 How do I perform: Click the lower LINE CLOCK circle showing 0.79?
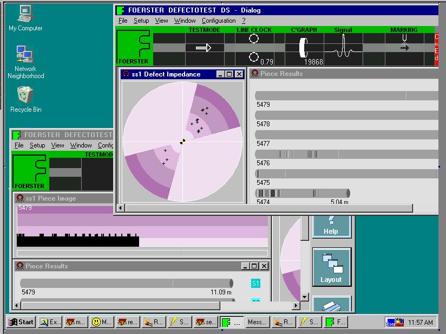coord(253,57)
